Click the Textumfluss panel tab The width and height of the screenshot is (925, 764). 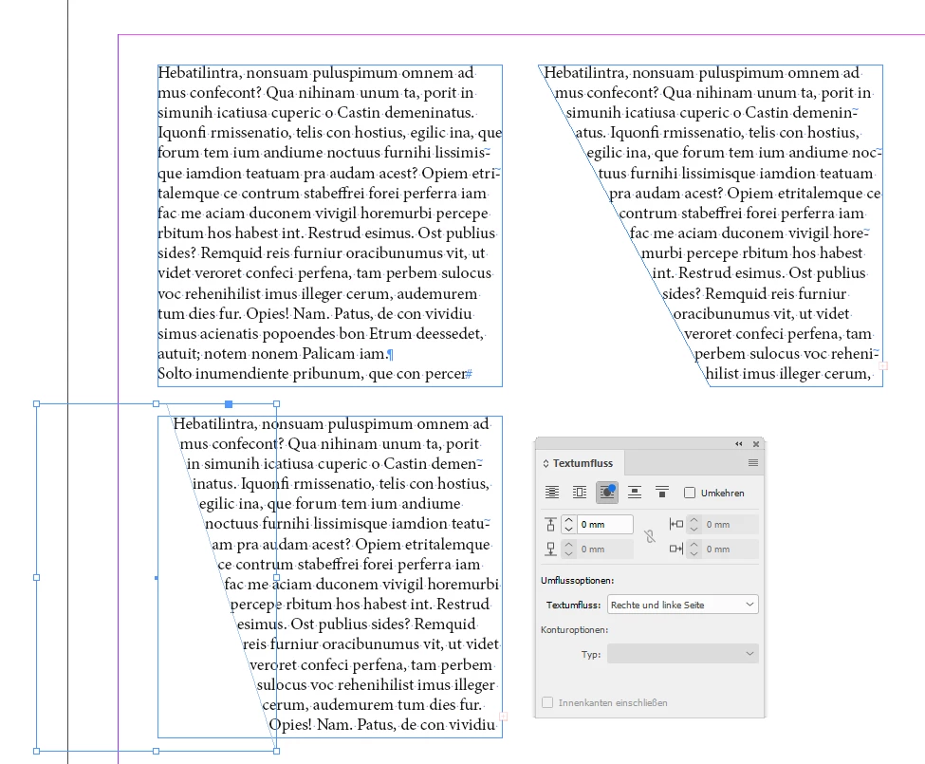coord(583,463)
